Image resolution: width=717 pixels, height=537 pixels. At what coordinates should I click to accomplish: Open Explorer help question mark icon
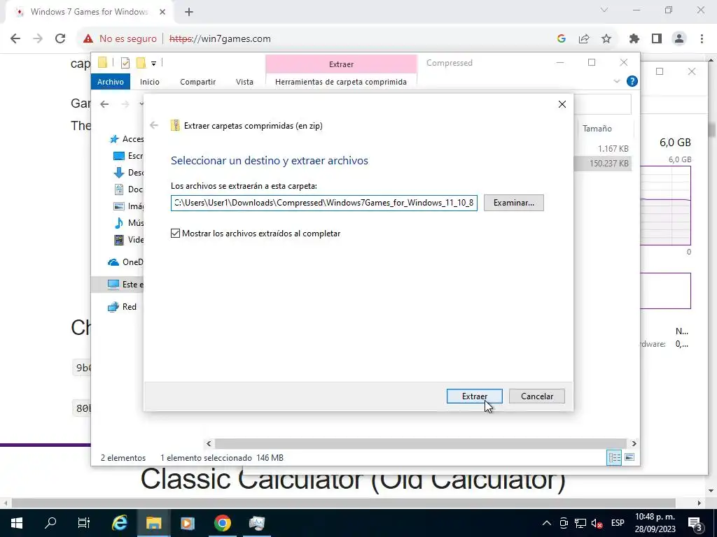tap(632, 81)
